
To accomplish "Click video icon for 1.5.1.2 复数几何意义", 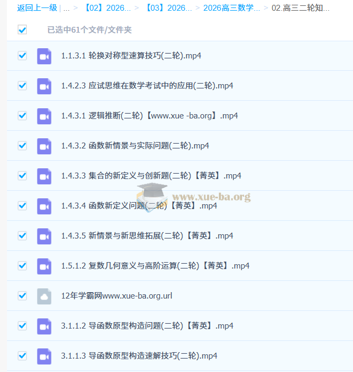I will pos(44,266).
